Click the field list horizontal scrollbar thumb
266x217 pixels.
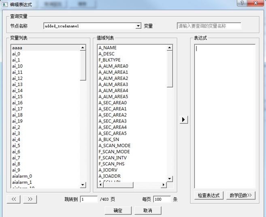(x=118, y=185)
